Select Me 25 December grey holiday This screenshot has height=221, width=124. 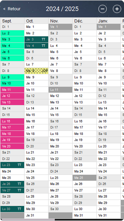[x=84, y=178]
